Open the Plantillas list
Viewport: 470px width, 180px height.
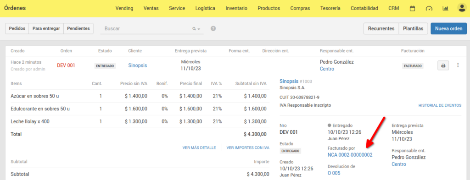tap(414, 29)
